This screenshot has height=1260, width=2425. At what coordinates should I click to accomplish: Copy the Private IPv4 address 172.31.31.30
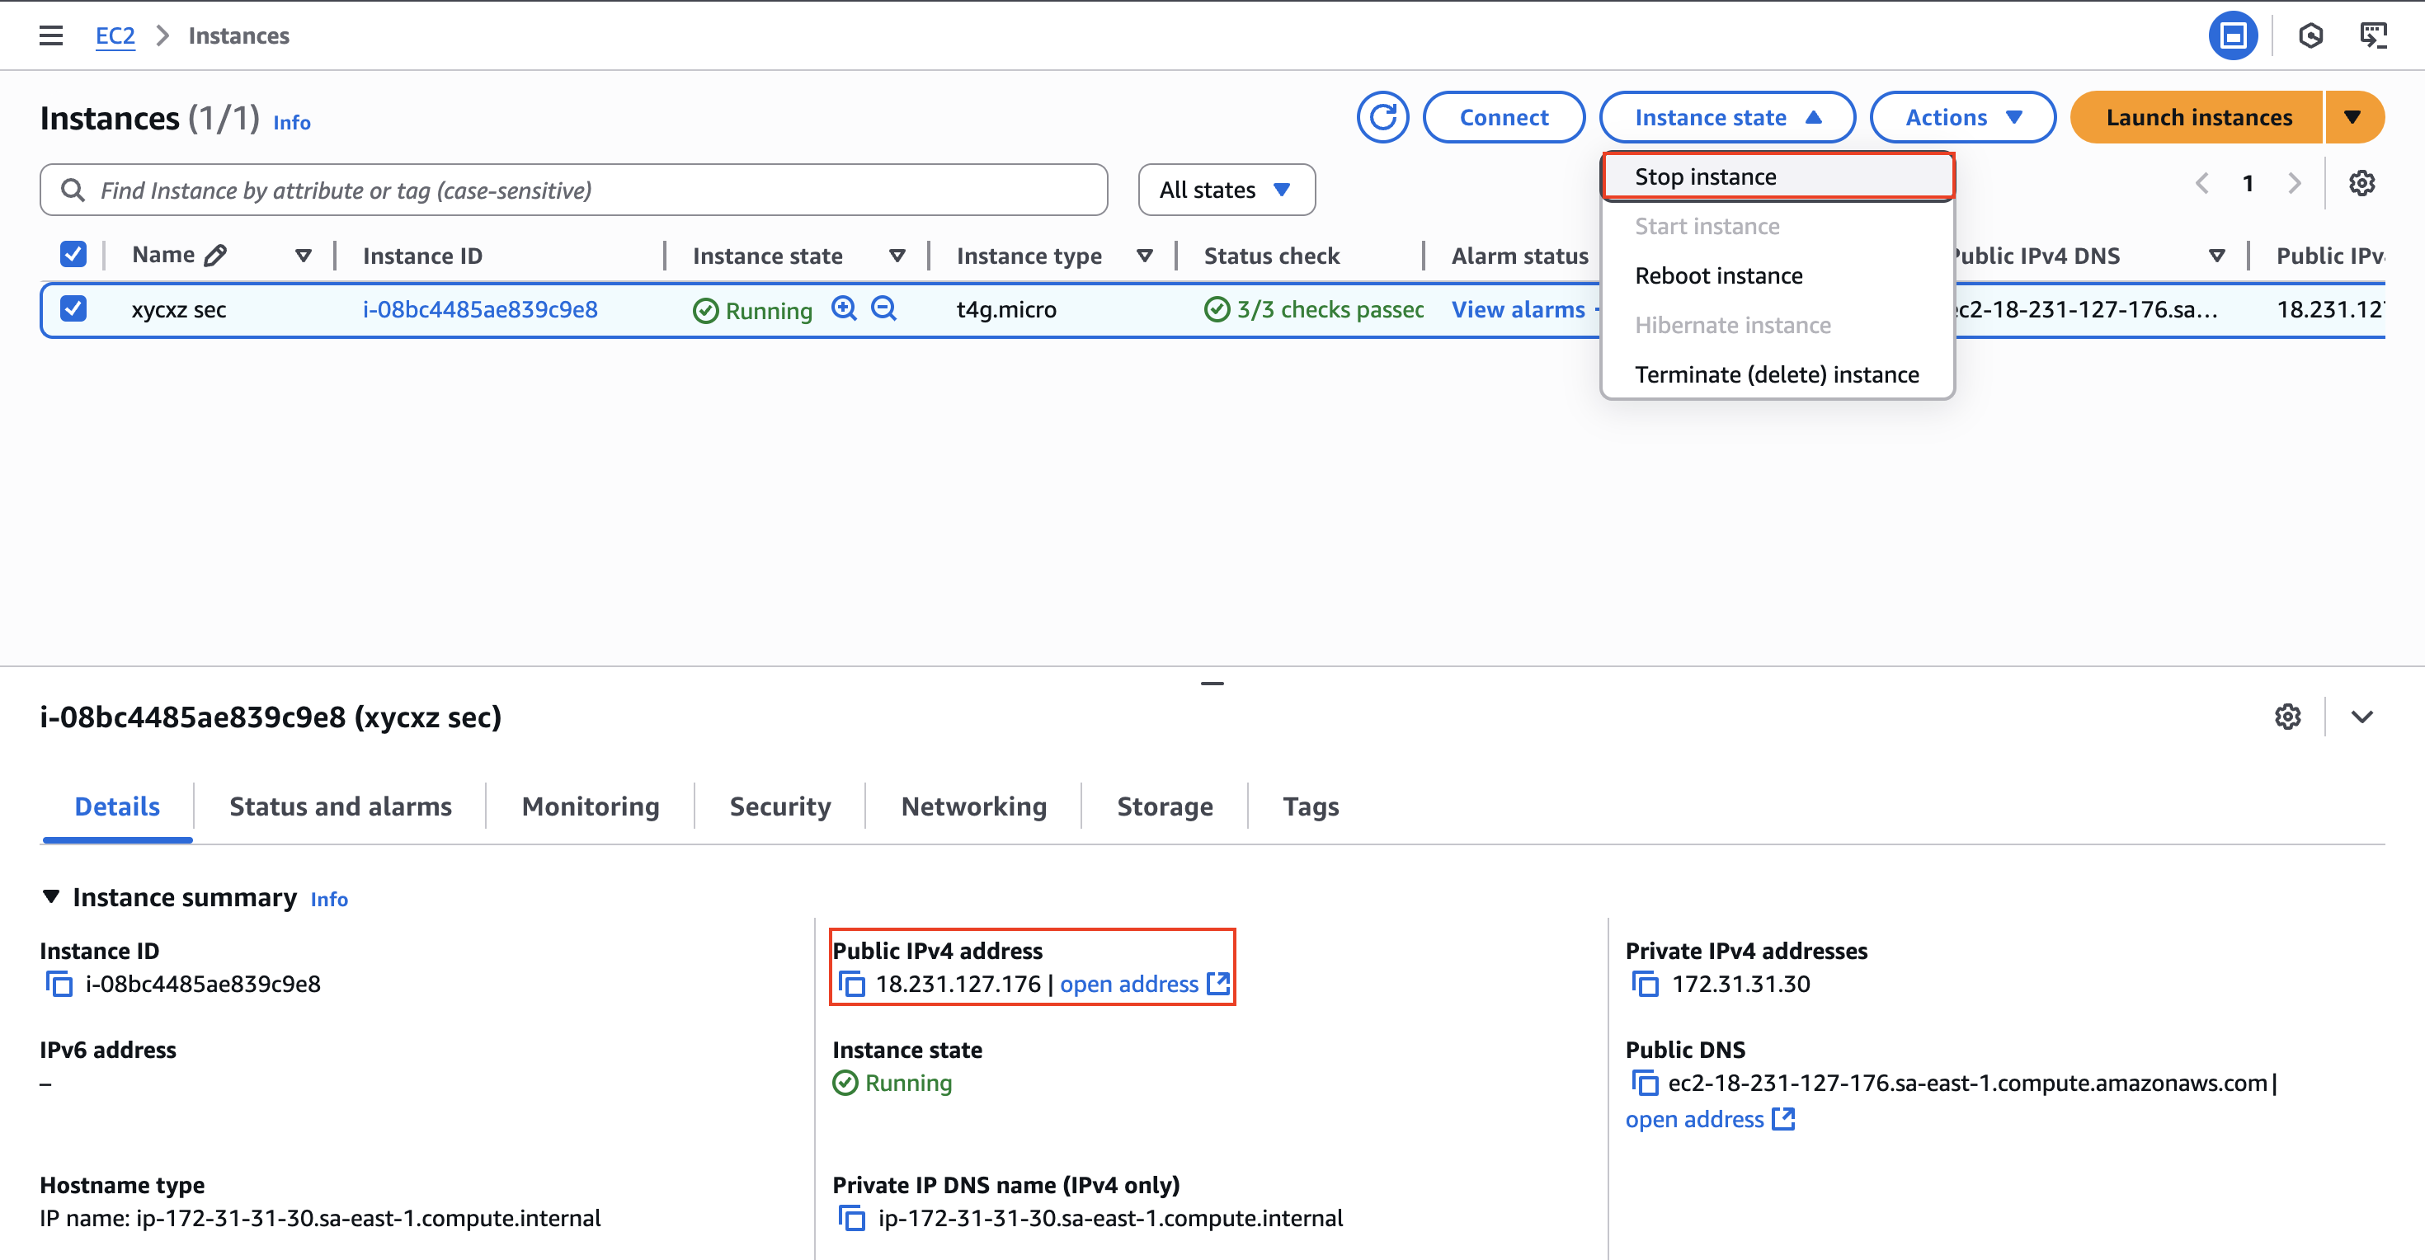[1645, 985]
